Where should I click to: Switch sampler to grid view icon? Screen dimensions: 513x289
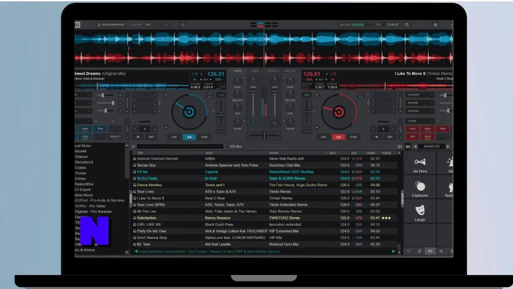pyautogui.click(x=408, y=147)
